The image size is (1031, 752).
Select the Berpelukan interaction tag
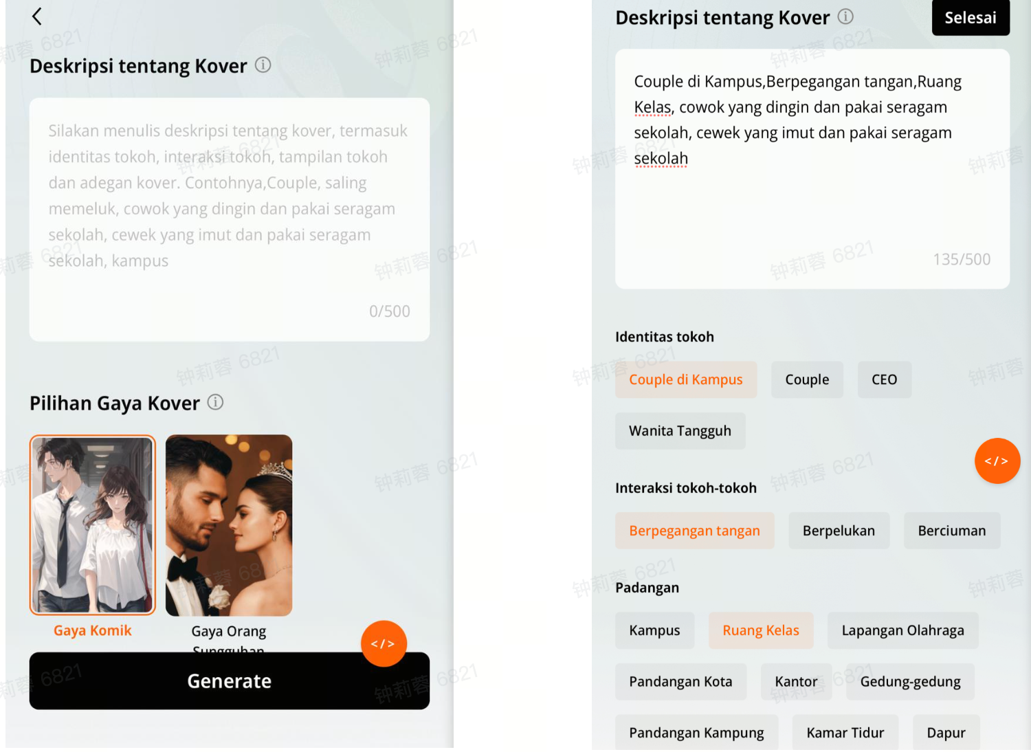(x=839, y=531)
